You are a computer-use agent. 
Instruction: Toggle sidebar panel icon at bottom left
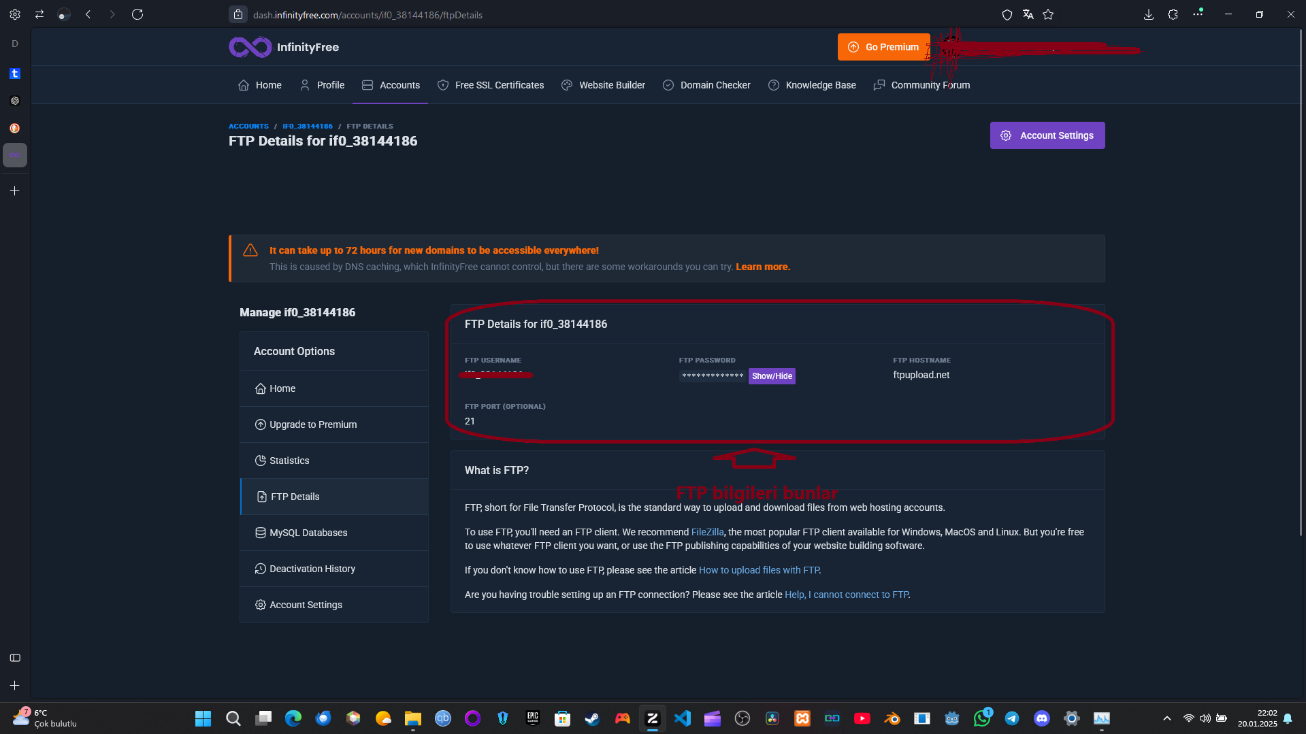coord(15,658)
